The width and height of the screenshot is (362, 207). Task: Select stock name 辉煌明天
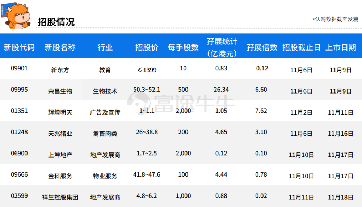pos(60,112)
